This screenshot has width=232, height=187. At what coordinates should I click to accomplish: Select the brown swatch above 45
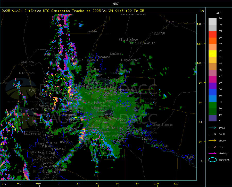click(212, 67)
